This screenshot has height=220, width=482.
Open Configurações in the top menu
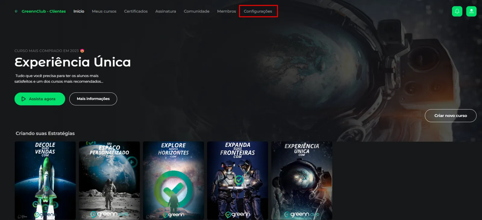[x=258, y=11]
